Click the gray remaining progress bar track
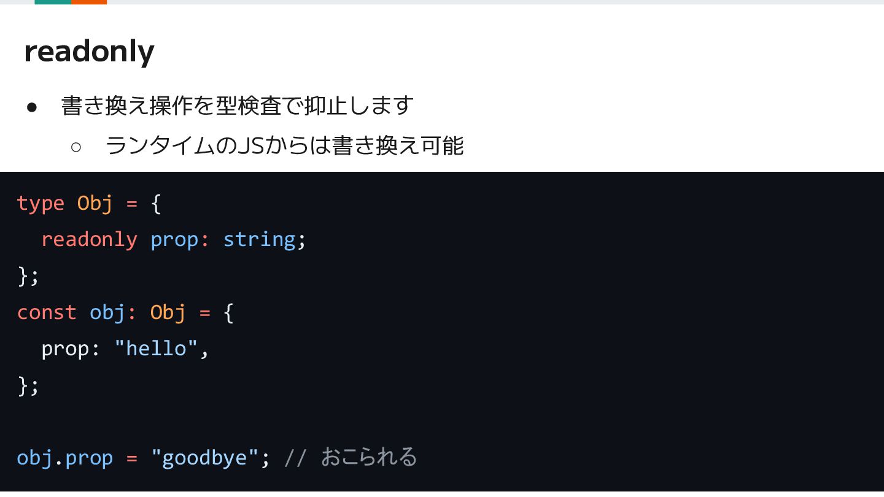Screen dimensions: 884x497 pos(495,2)
